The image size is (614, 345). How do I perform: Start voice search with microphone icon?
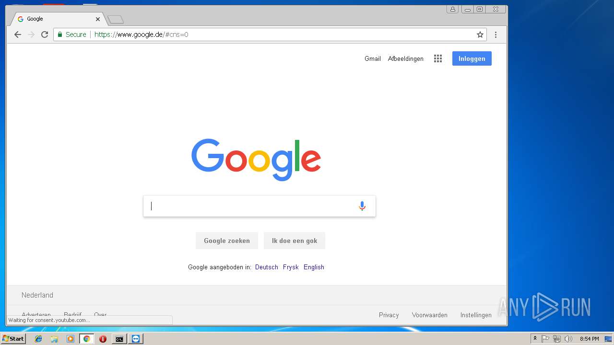tap(362, 206)
